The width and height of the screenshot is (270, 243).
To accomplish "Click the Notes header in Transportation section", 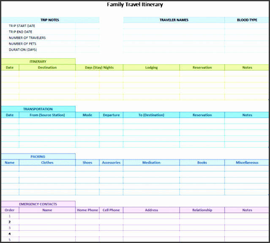I will point(247,115).
